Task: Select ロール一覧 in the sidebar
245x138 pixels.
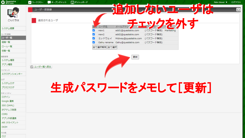Action: (7, 47)
